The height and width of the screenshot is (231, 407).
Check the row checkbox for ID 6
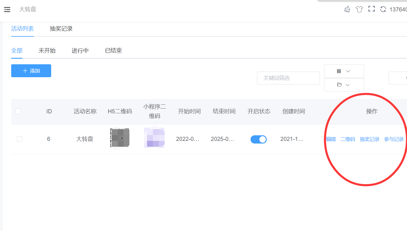pos(19,139)
